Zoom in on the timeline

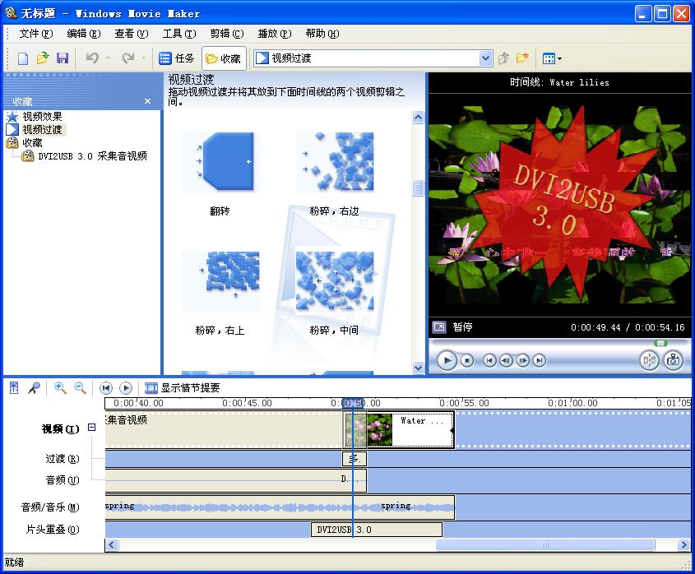tap(60, 388)
